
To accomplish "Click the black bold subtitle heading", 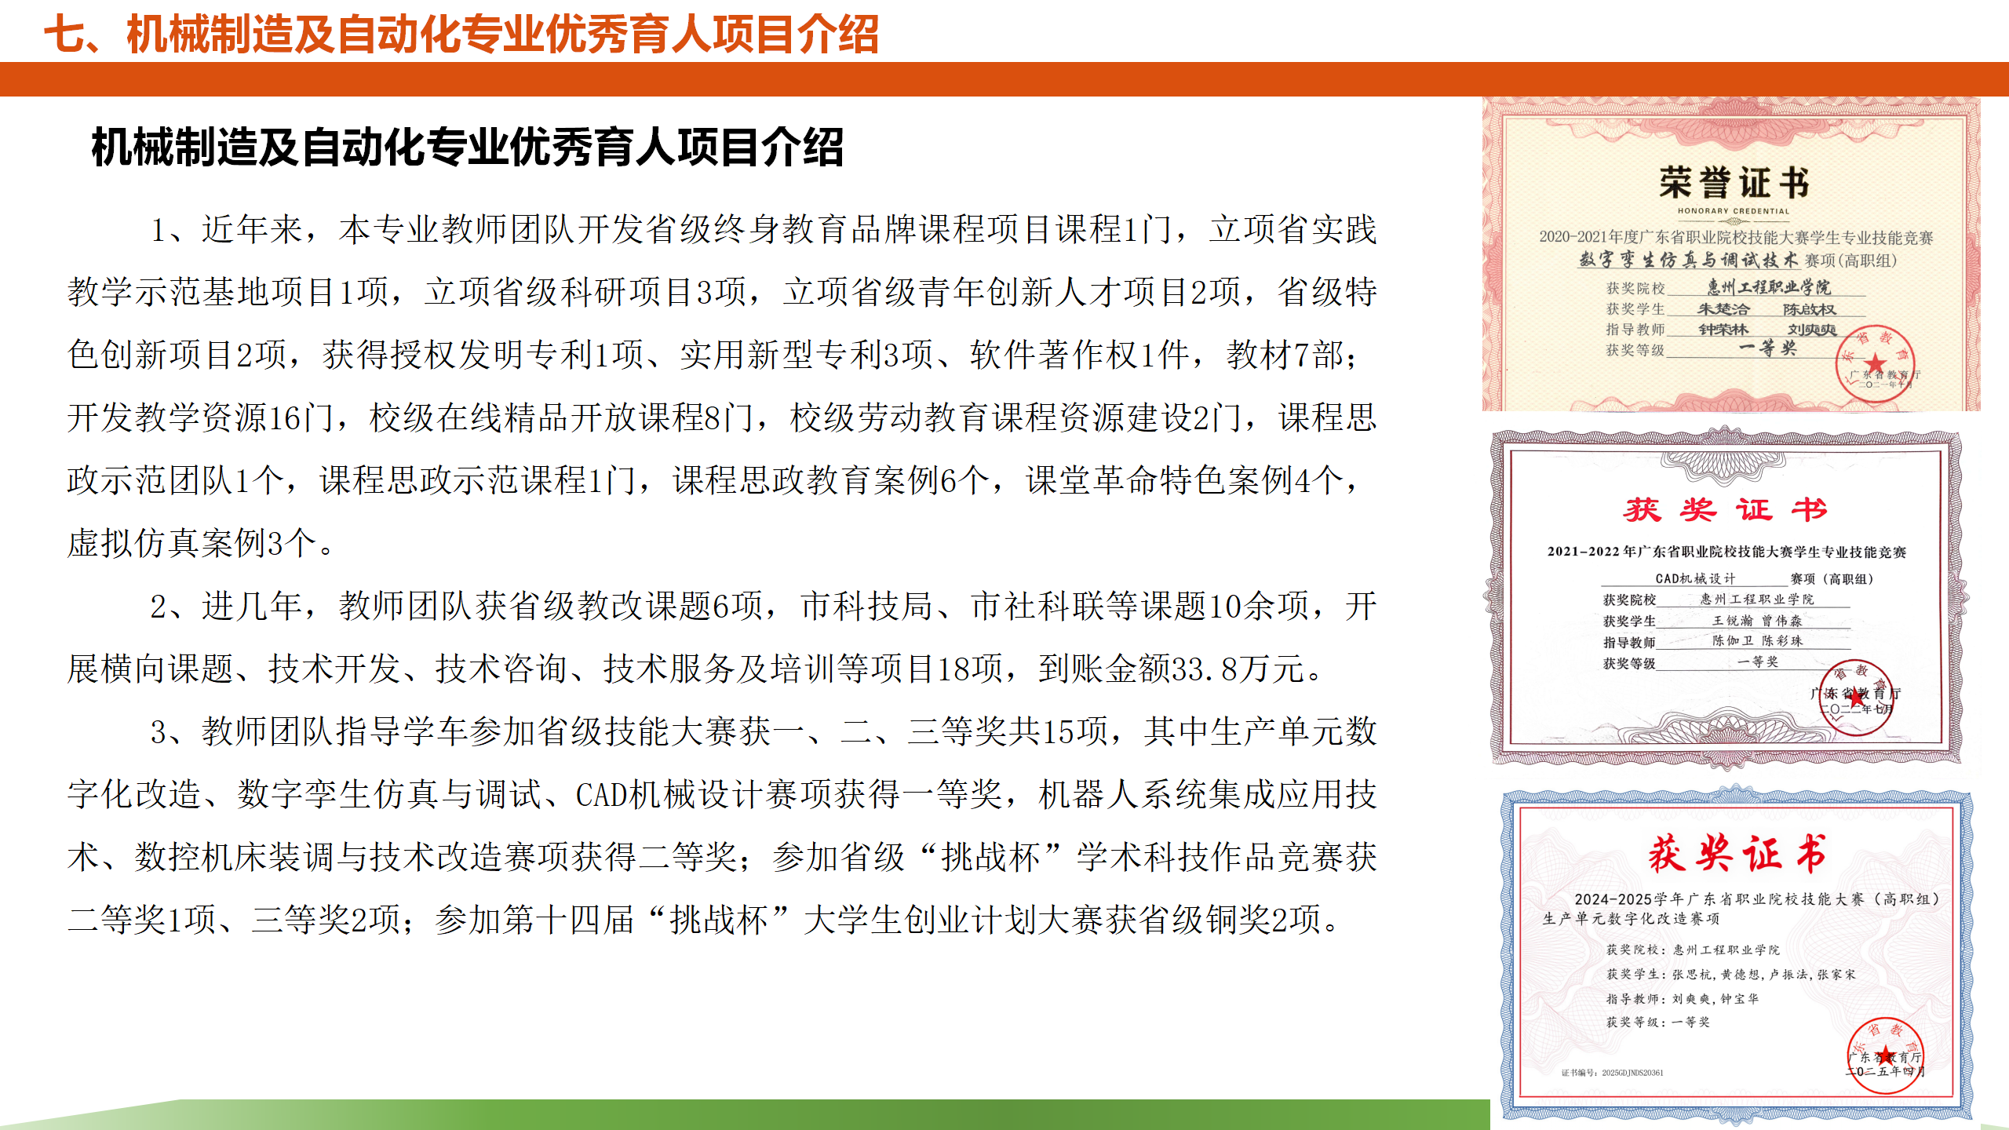I will pos(468,148).
